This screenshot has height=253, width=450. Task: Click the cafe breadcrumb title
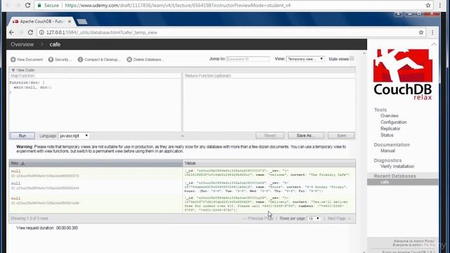(x=55, y=44)
